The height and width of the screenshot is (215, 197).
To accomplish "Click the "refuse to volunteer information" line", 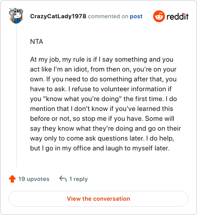I will 101,89.
